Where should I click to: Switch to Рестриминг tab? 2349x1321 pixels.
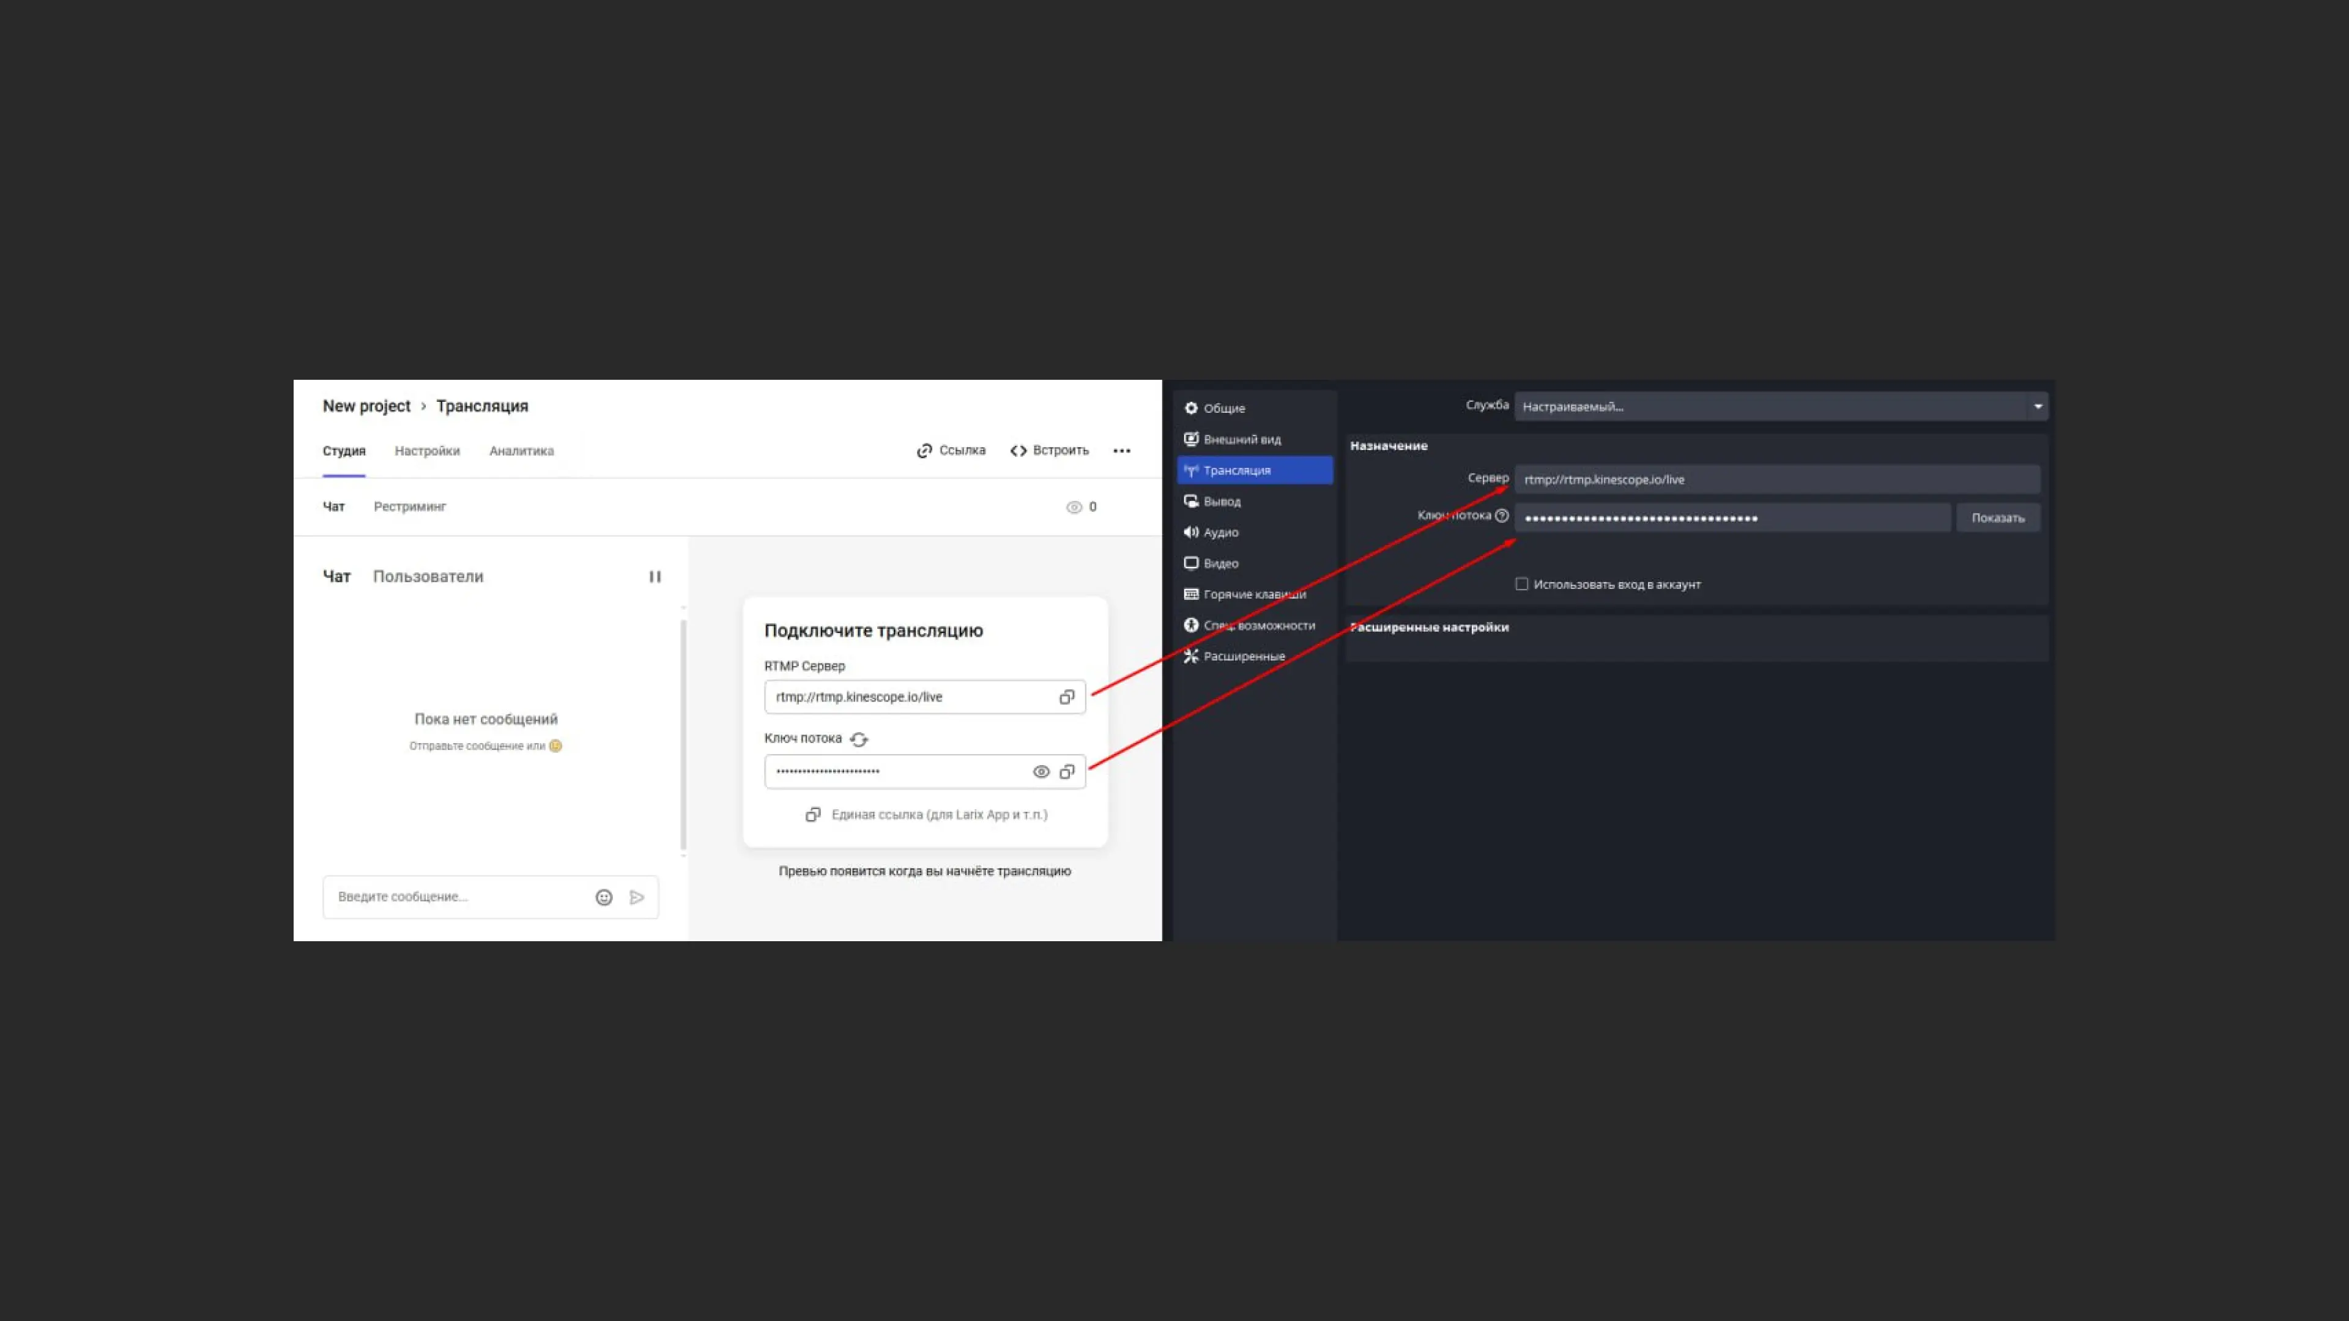(409, 507)
